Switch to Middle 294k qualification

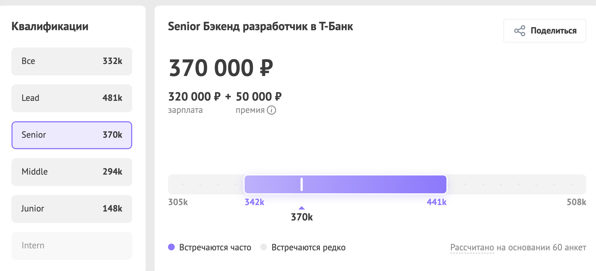pos(72,172)
